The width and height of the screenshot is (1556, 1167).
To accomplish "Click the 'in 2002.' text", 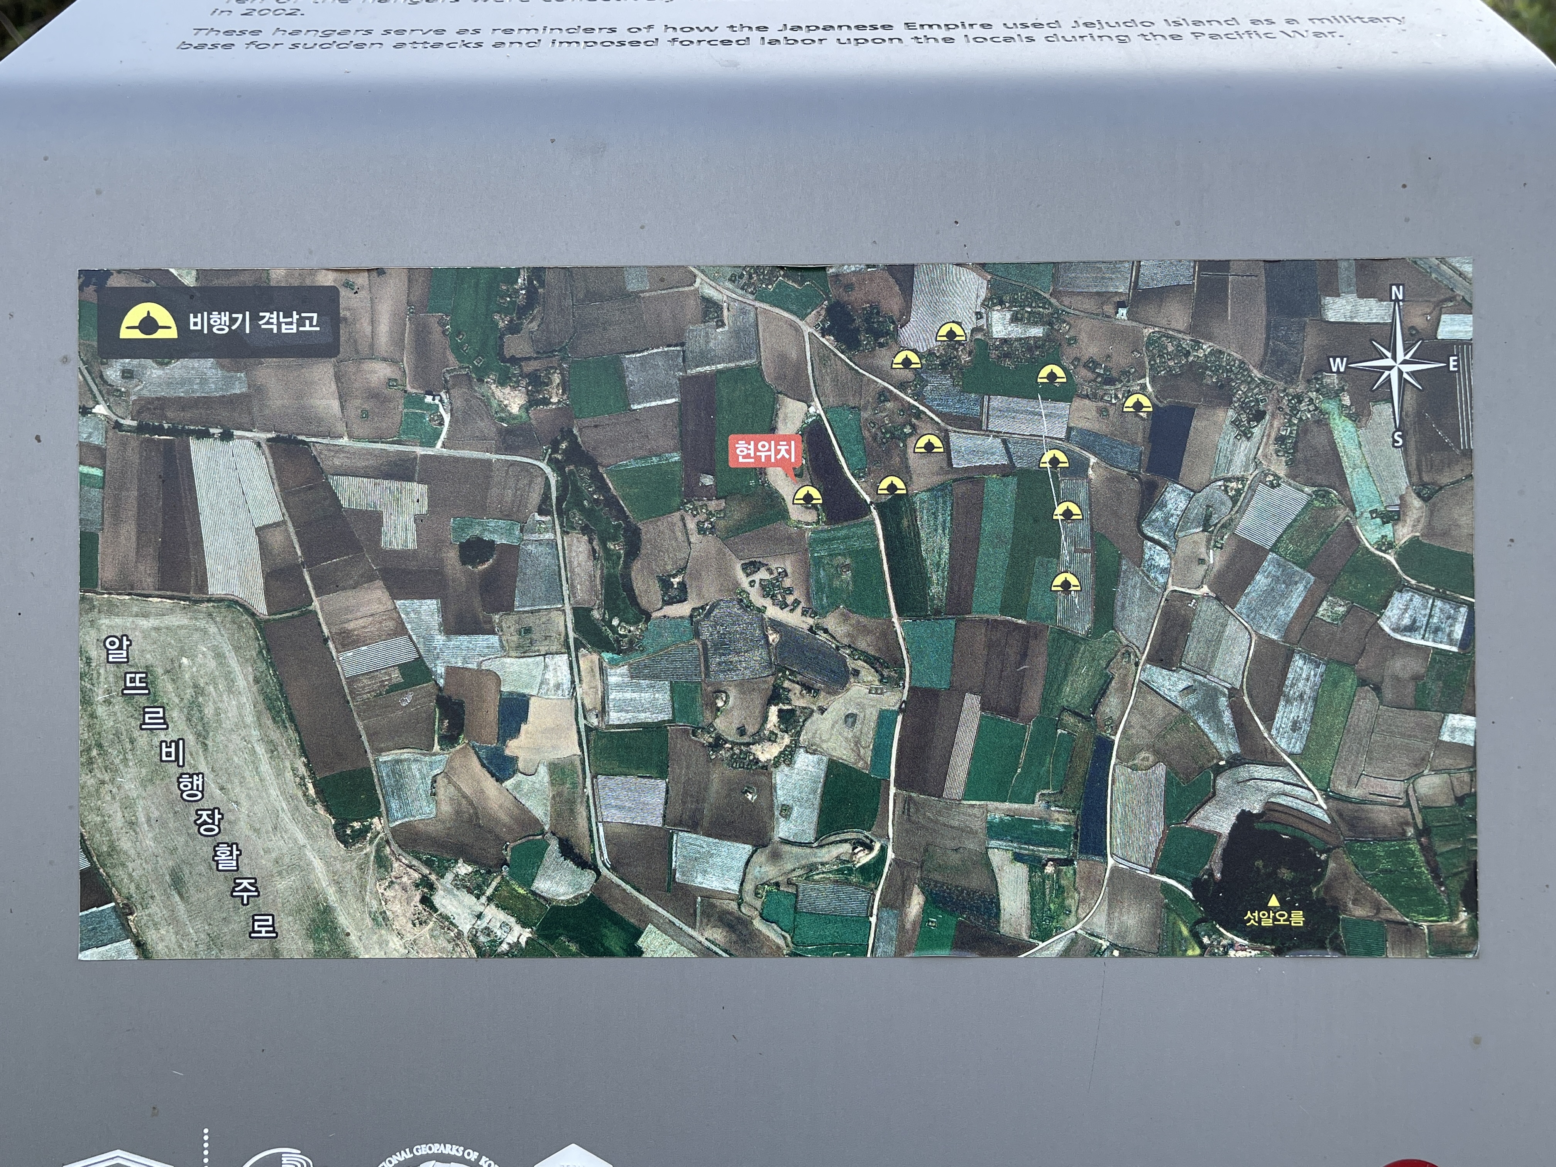I will pos(257,12).
